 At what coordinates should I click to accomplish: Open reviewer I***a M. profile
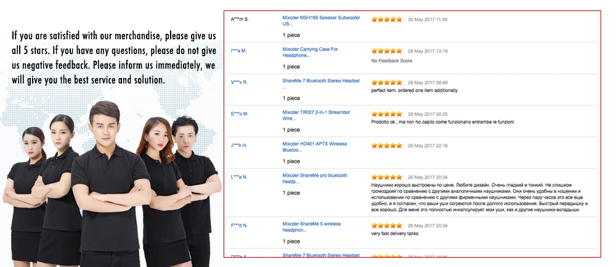pyautogui.click(x=238, y=51)
